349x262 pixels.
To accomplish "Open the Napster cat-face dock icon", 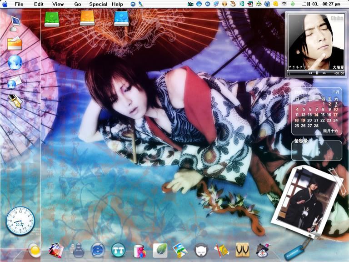I will 201,250.
